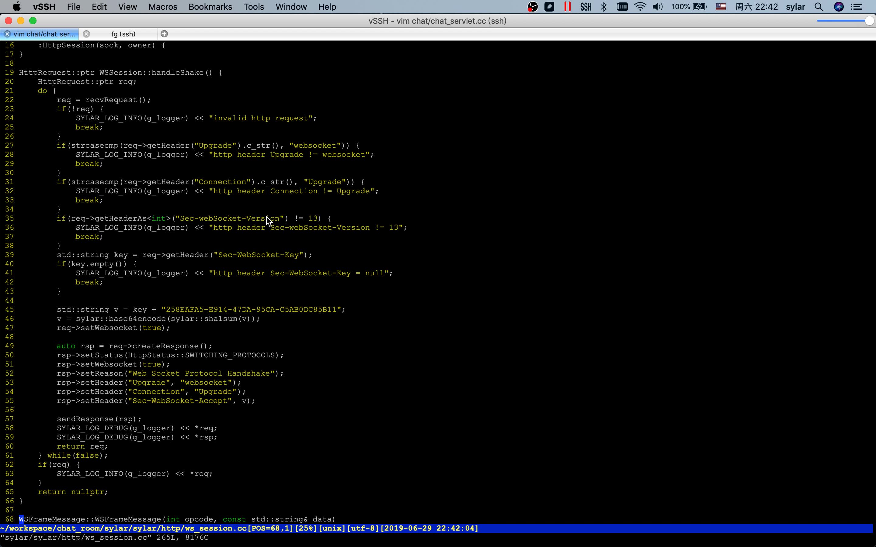Click the window title vSSH - vim chat/chat_servlet.cc (ssh)
Viewport: 876px width, 547px height.
(437, 21)
